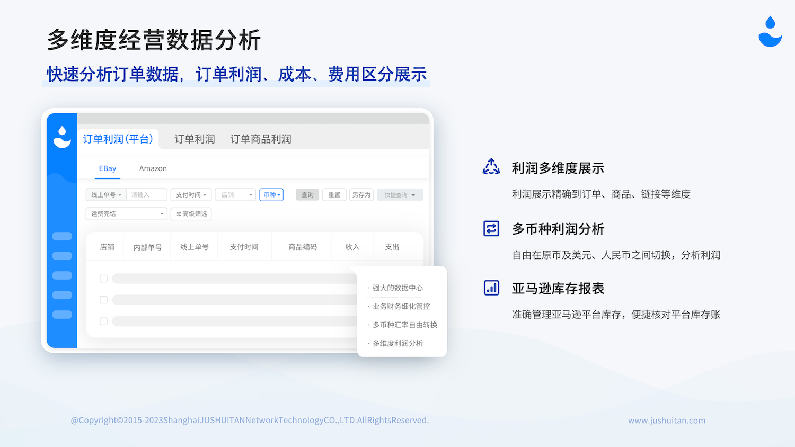Switch to the 订单利润 tab
The width and height of the screenshot is (795, 447).
(x=195, y=139)
